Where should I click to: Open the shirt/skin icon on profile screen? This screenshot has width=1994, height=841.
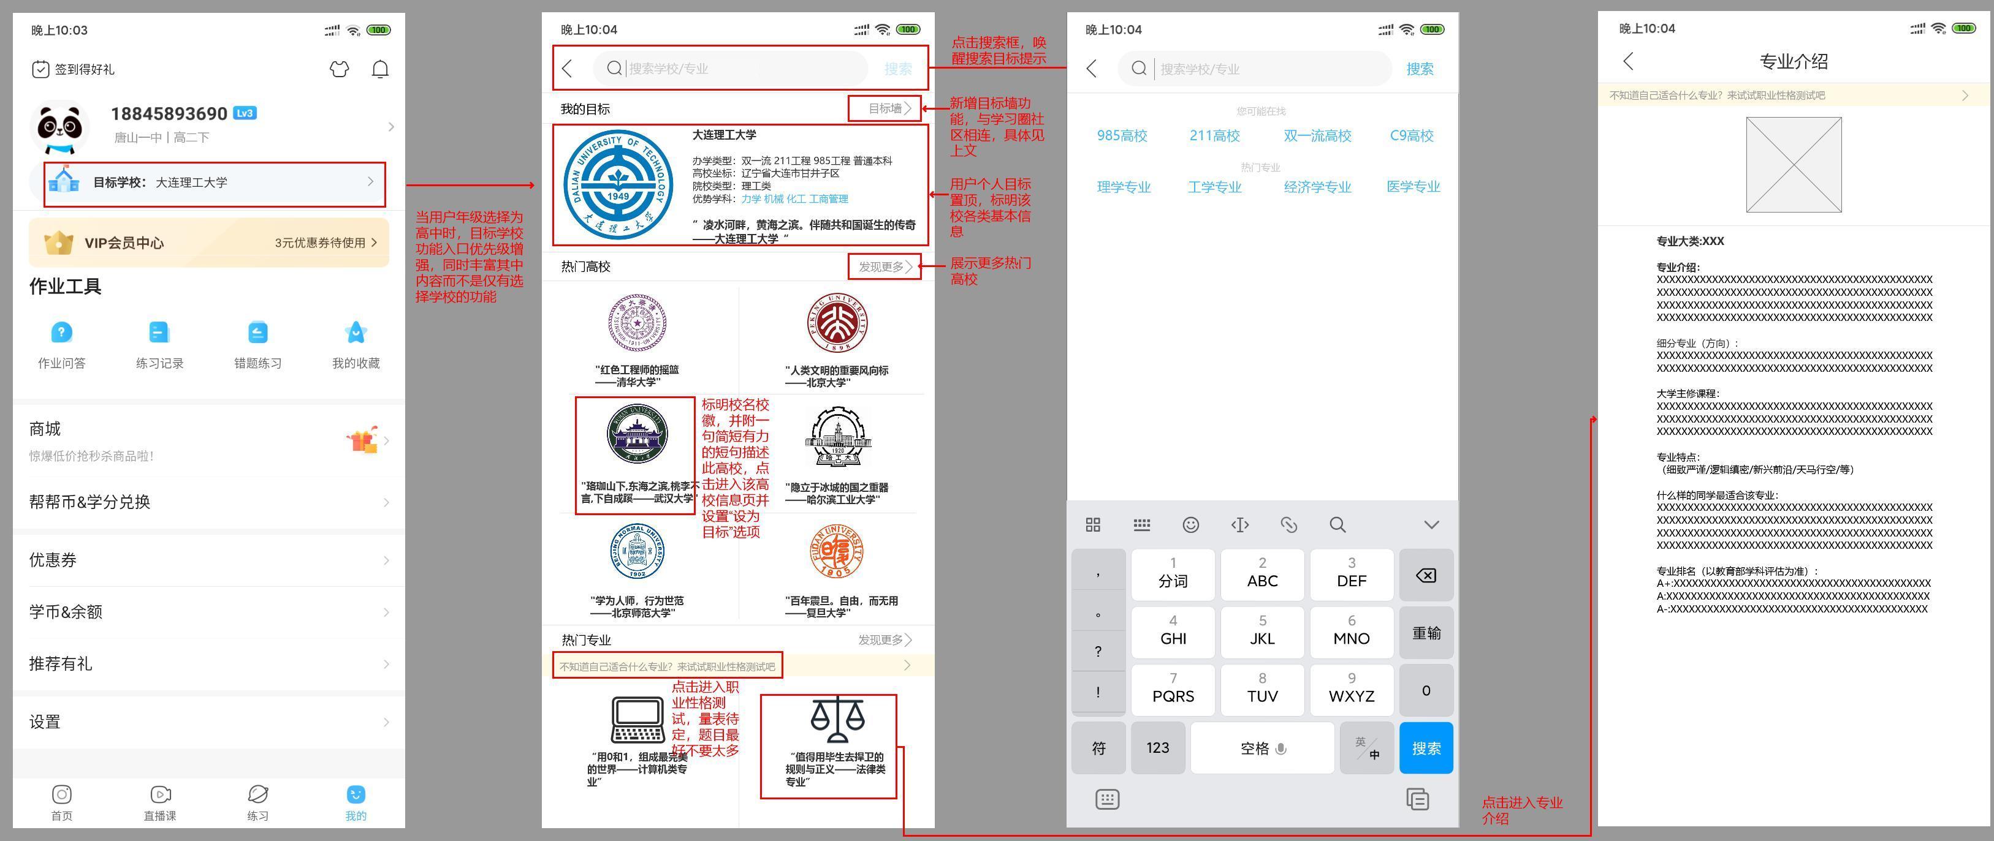point(339,69)
